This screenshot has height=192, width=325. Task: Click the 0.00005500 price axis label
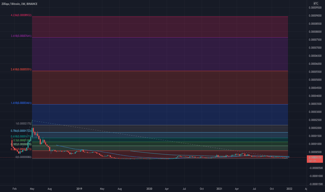315,72
